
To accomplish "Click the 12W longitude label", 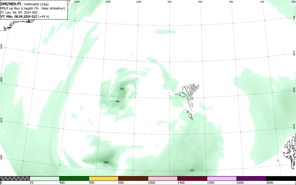I will pyautogui.click(x=108, y=2).
